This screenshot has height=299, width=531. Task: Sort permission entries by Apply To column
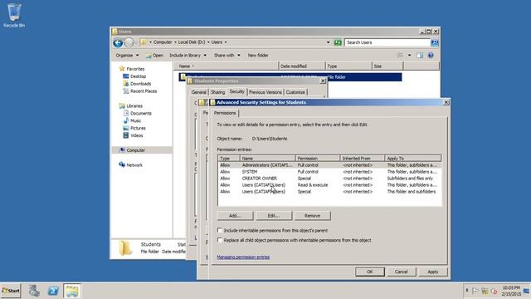click(413, 159)
